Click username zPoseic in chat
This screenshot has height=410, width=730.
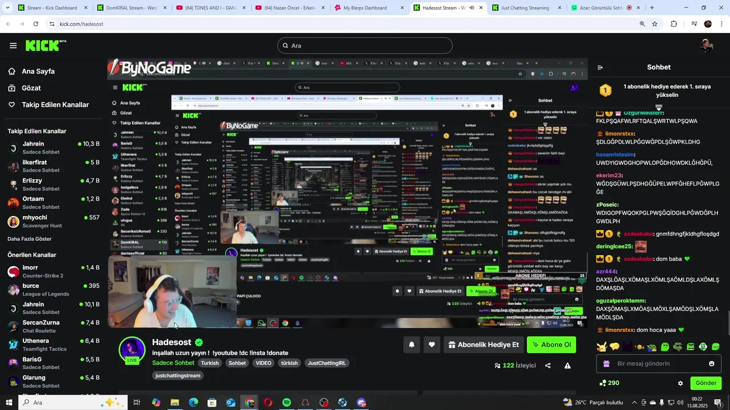(607, 204)
